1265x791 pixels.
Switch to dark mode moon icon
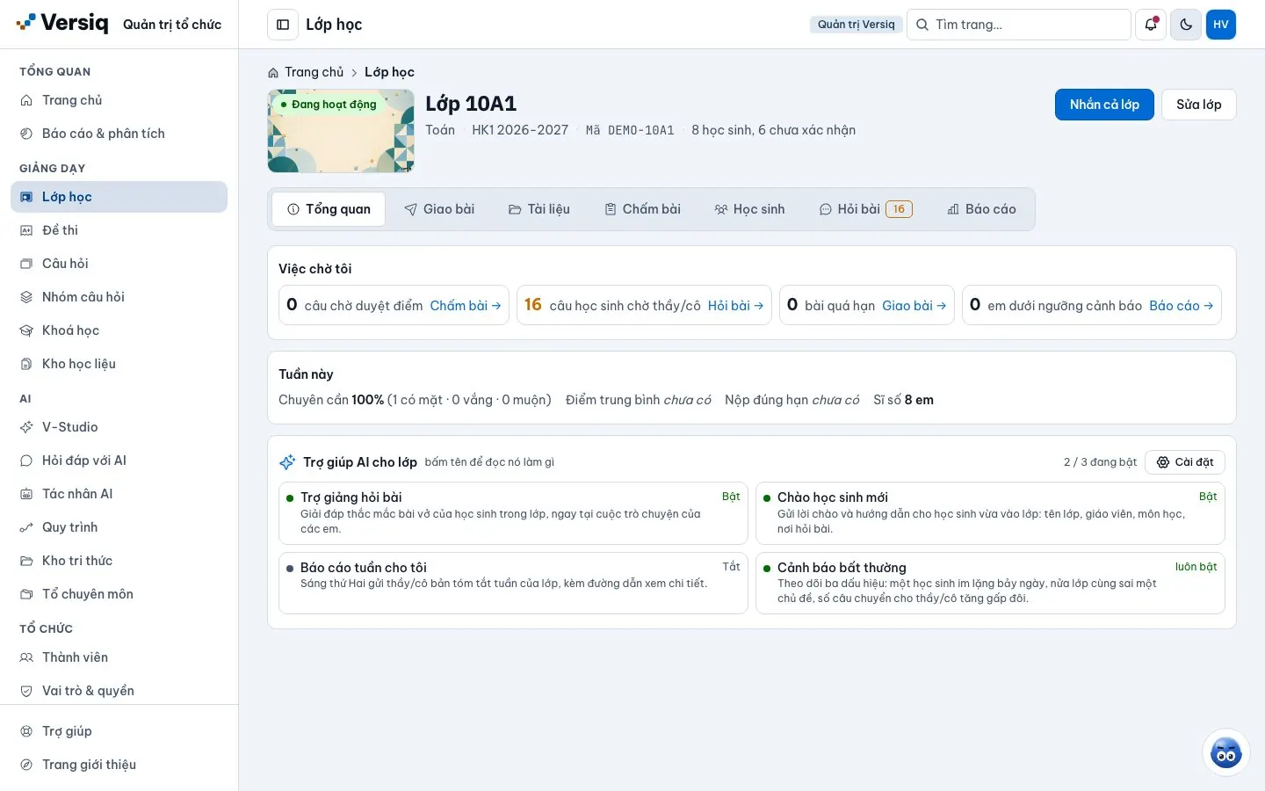point(1186,25)
